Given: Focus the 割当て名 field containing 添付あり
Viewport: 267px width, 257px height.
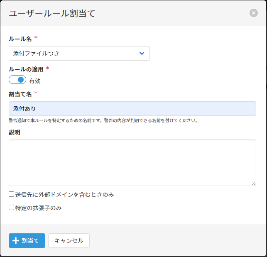Looking at the screenshot, I should 132,109.
